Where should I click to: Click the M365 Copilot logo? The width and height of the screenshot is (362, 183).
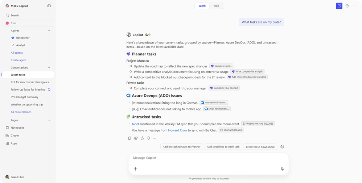coord(7,6)
